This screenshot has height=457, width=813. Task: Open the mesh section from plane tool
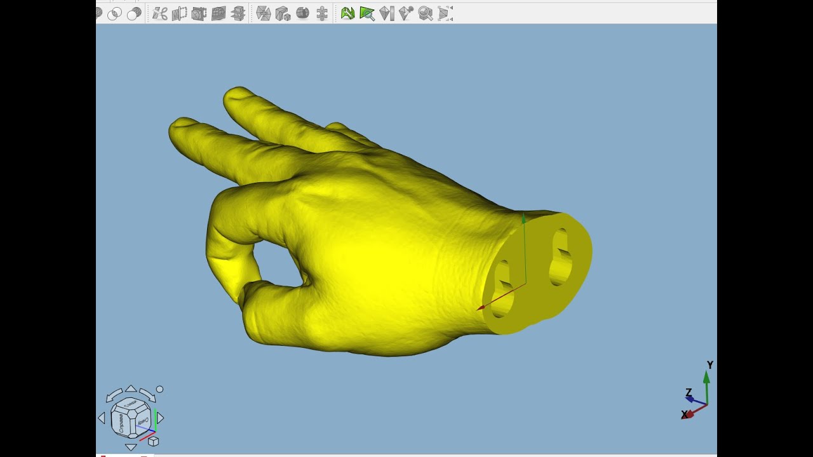219,13
